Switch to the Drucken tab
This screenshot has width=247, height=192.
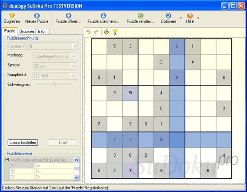(27, 32)
